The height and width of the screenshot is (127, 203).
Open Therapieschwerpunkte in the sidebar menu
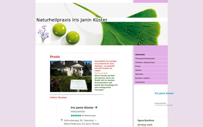tap(151, 58)
